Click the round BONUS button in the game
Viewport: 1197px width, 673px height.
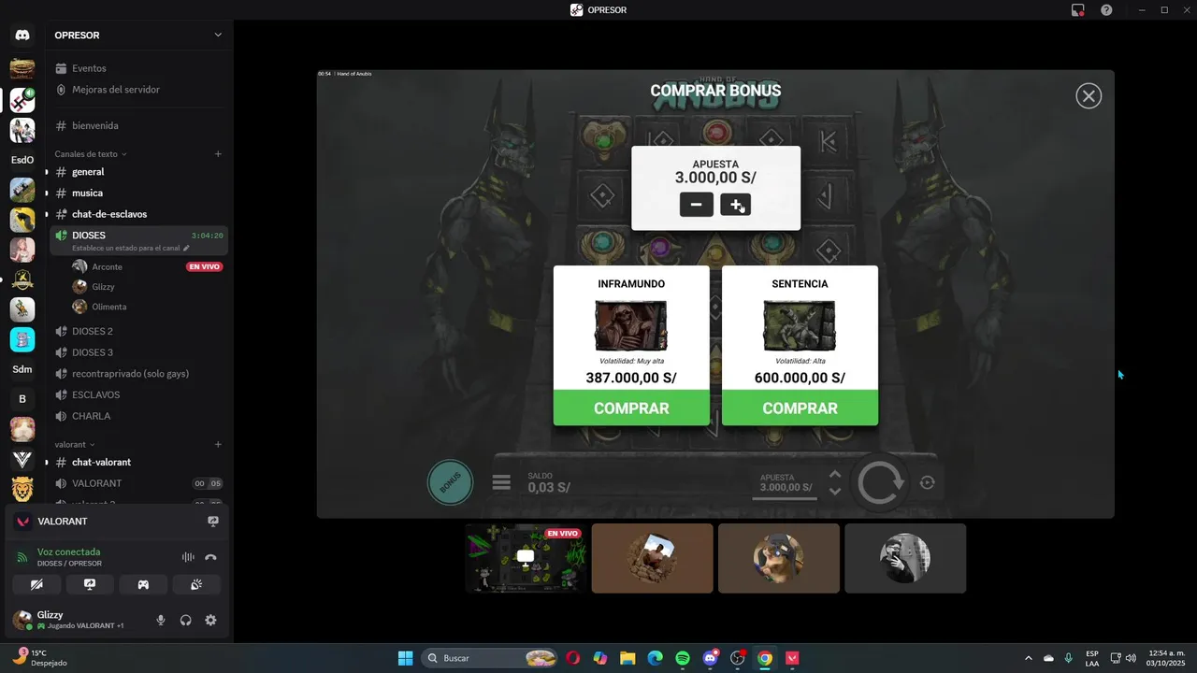click(x=450, y=482)
